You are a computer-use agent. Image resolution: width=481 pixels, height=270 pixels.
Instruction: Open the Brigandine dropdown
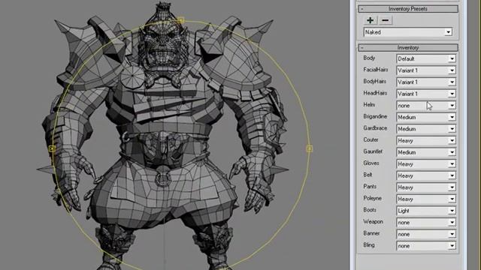click(426, 117)
